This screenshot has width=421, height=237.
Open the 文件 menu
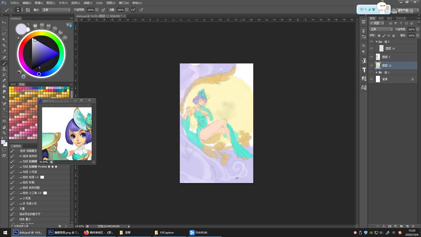tap(14, 3)
